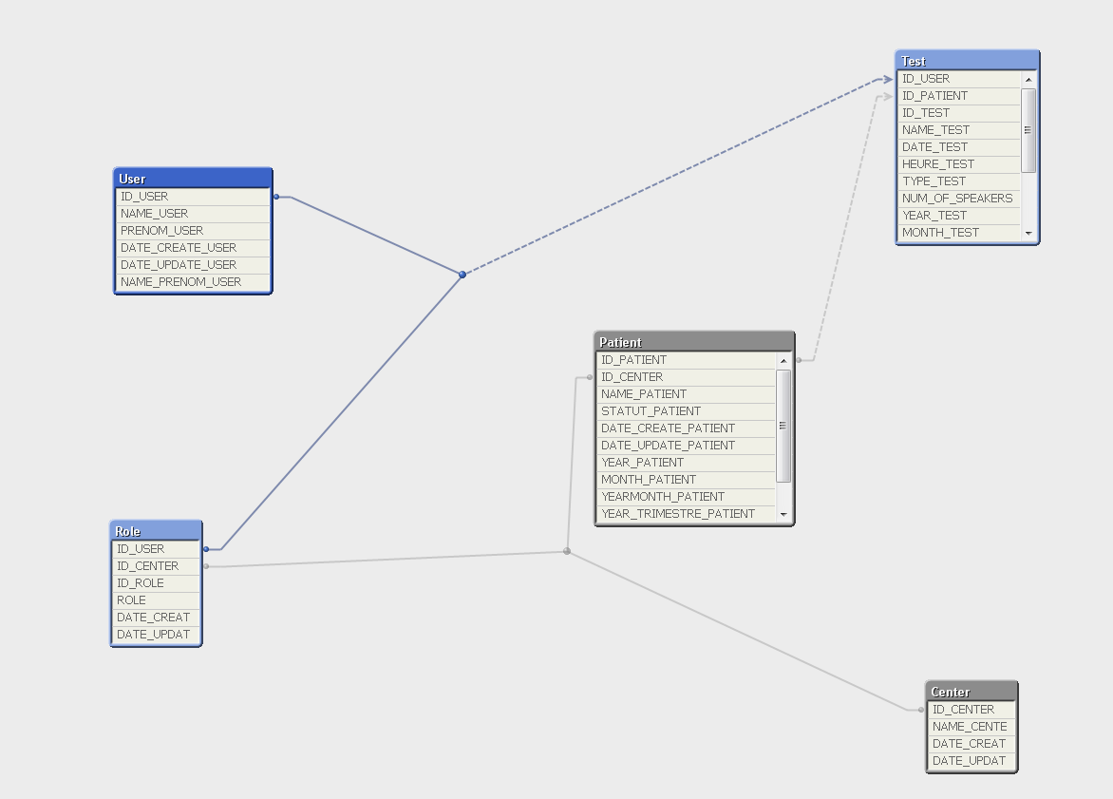Click HEURE_TEST field in Test table
Viewport: 1113px width, 799px height.
(960, 164)
